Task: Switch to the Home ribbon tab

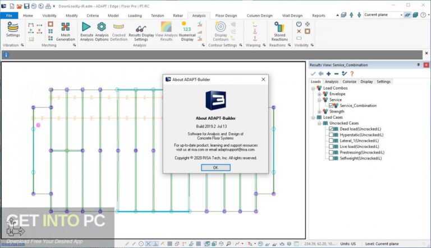Action: (x=27, y=16)
